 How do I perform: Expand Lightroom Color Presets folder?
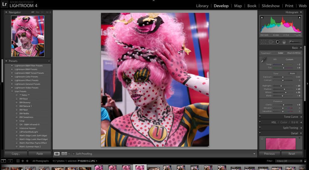(x=12, y=77)
